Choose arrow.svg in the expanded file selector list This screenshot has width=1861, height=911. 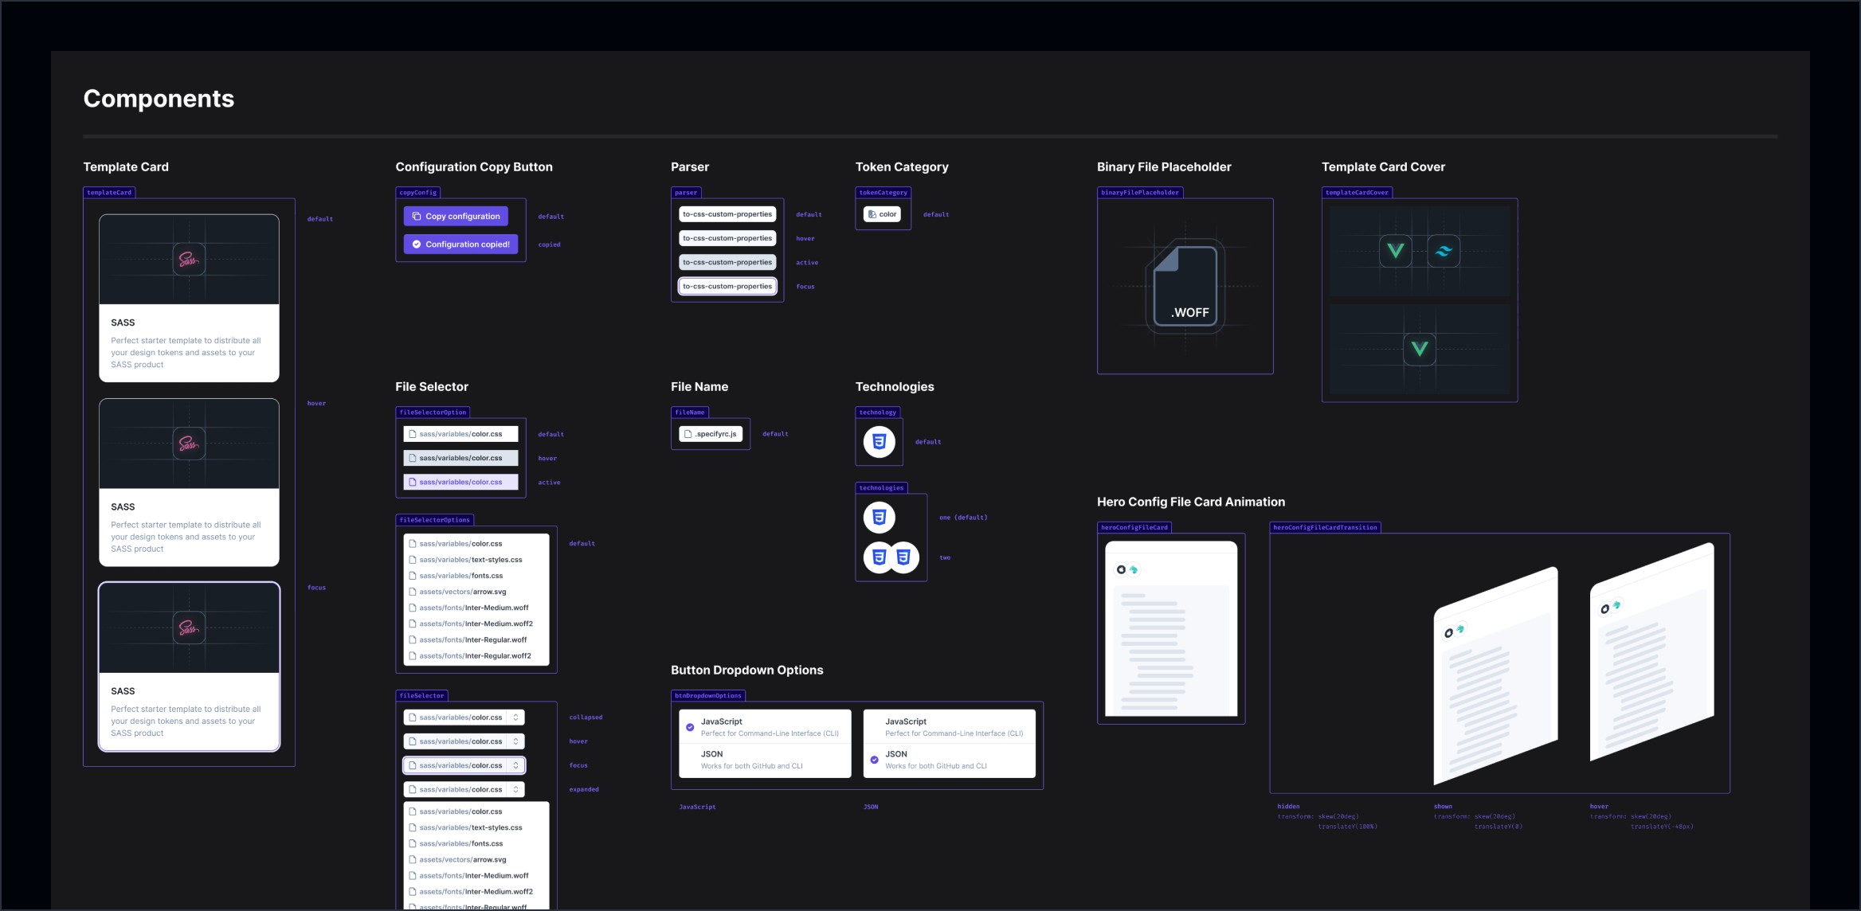(463, 859)
